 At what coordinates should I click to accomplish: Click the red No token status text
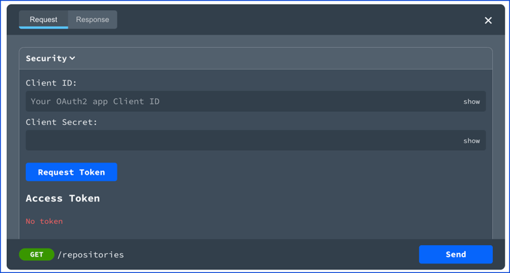tap(44, 221)
